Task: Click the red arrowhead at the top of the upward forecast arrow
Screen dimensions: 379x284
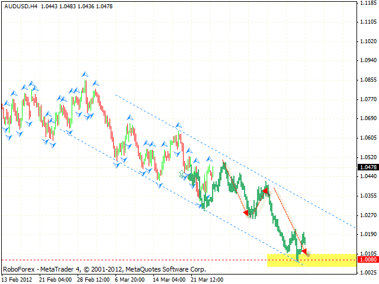Action: click(265, 191)
